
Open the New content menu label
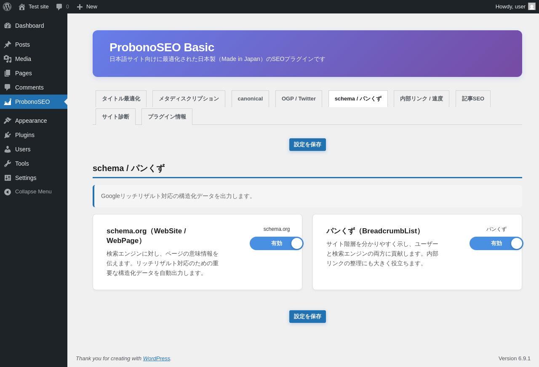click(x=92, y=7)
